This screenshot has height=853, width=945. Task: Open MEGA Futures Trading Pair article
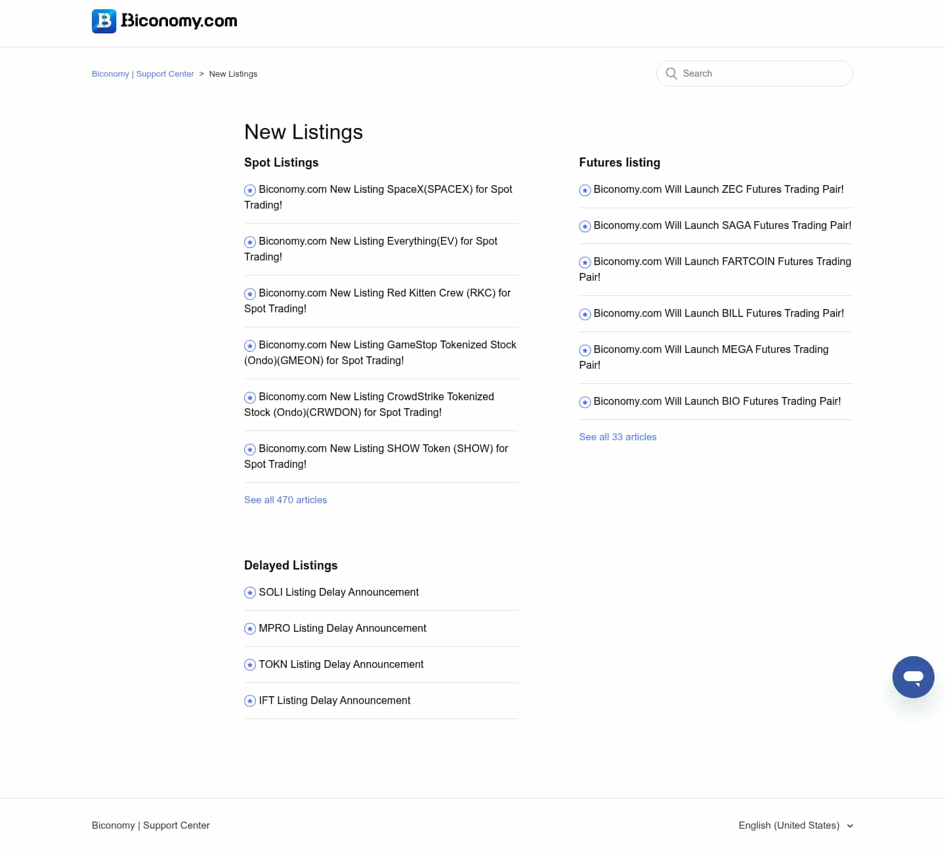pos(704,357)
